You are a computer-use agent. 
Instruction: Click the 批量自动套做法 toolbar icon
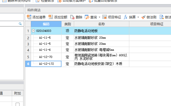(91, 1)
